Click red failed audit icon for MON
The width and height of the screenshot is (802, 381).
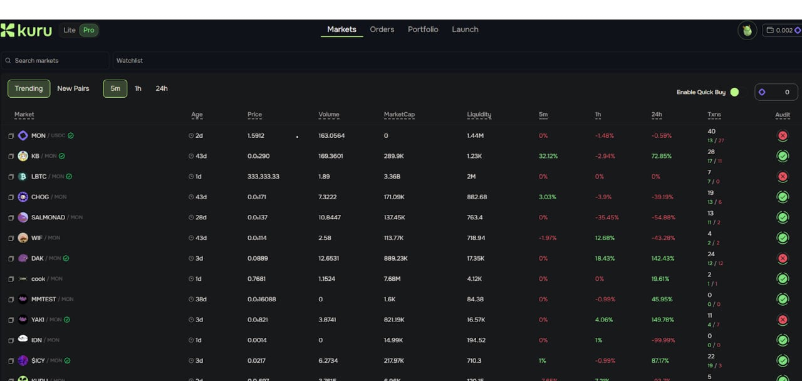[783, 135]
